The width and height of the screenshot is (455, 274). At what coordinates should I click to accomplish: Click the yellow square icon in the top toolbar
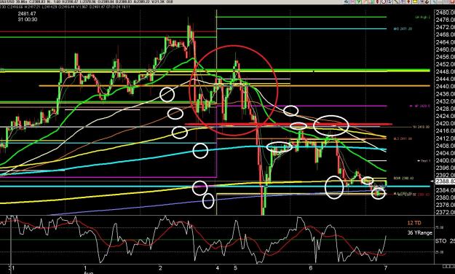point(415,1)
